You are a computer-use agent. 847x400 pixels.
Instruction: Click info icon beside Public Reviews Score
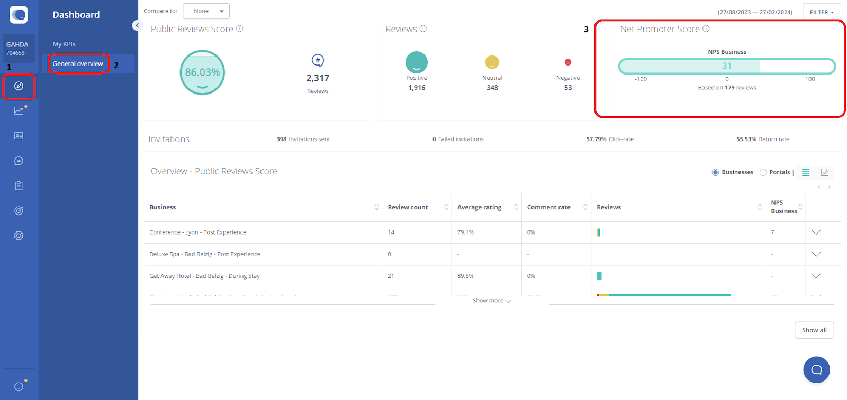[x=240, y=29]
